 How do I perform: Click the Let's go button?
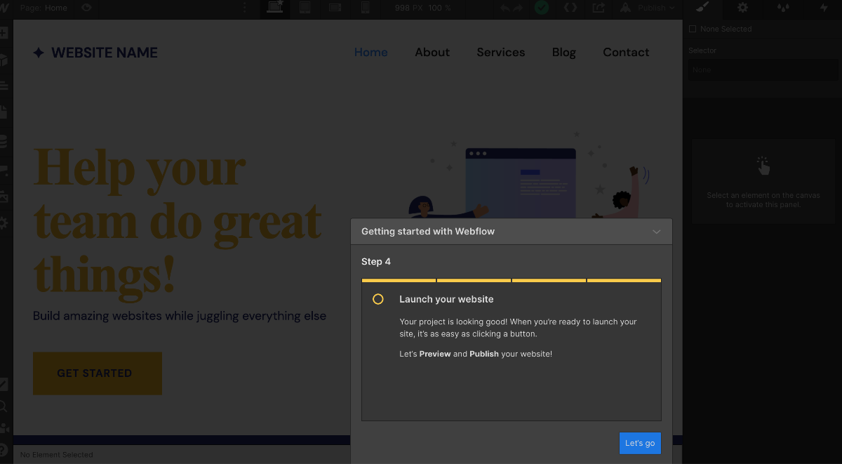[x=640, y=443]
